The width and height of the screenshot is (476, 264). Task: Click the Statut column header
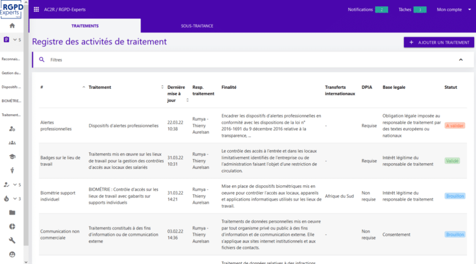coord(450,87)
